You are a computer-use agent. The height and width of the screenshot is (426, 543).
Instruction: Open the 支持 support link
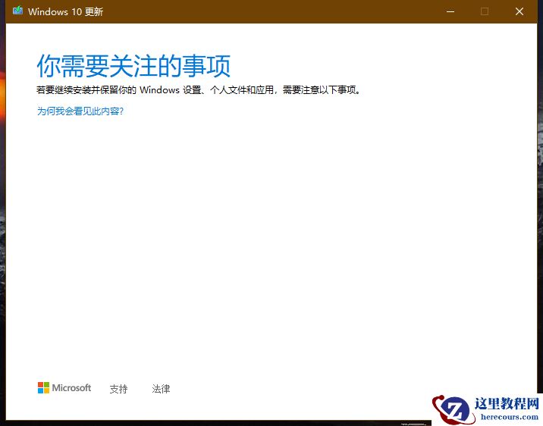[118, 389]
